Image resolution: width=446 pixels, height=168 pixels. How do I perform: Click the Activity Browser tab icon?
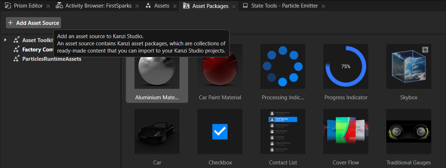pos(59,6)
